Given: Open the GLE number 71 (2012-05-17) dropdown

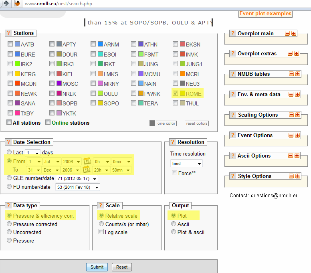Looking at the screenshot, I should point(77,178).
